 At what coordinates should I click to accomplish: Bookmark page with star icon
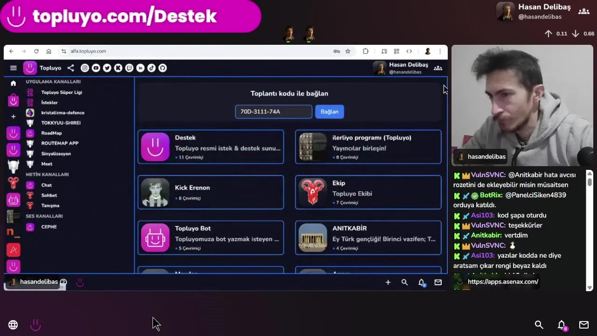coord(347,51)
